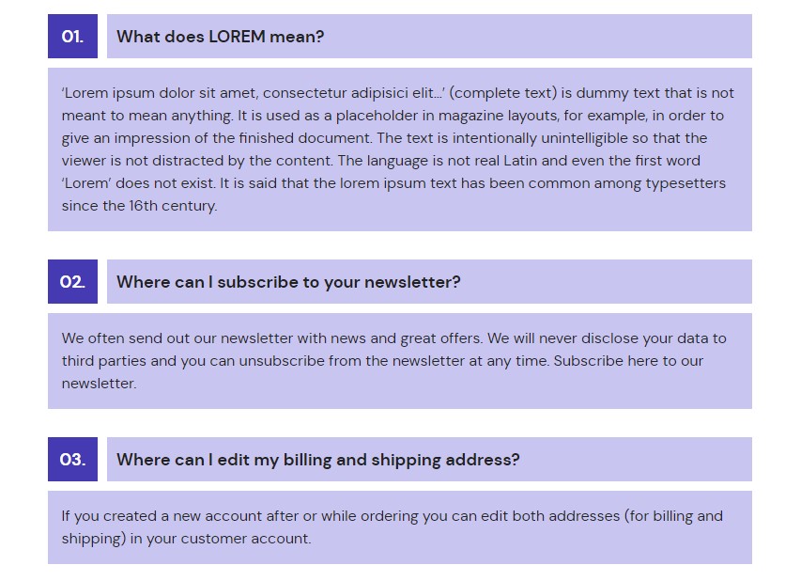801x581 pixels.
Task: Click "third parties" in the newsletter answer
Action: coord(103,361)
